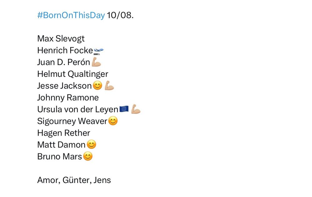The width and height of the screenshot is (312, 197).
Task: Click the smiling emoji after Bruno Mars
Action: (88, 156)
